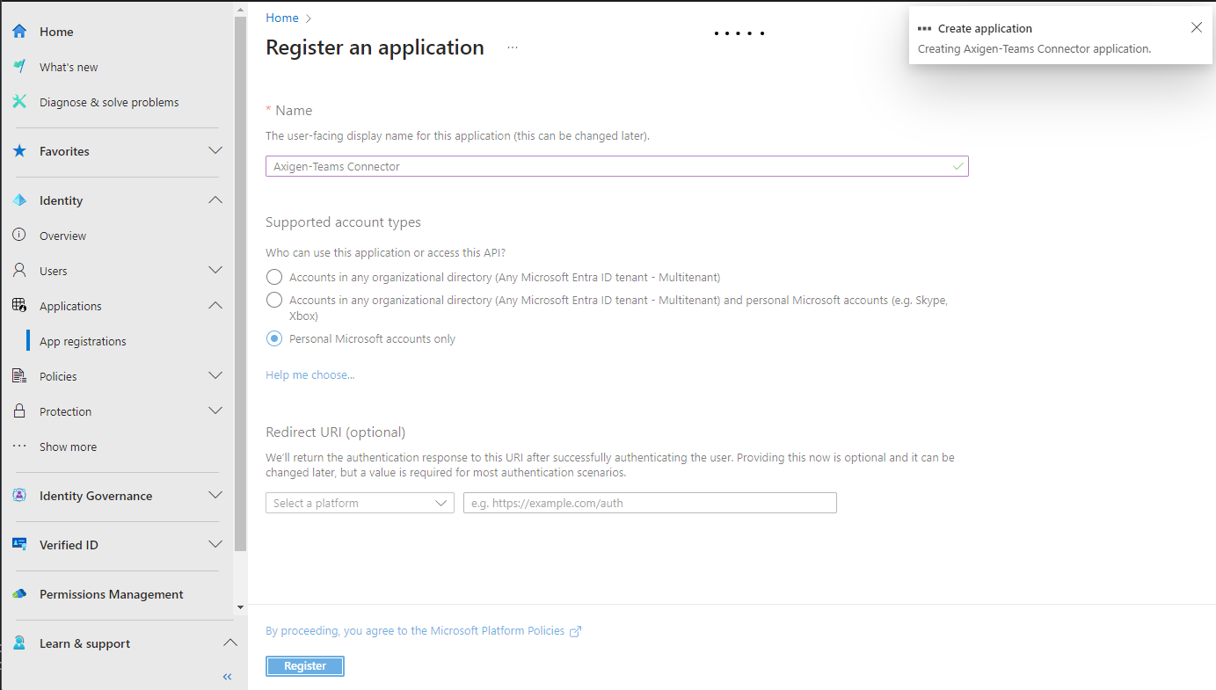Collapse sidebar with double-chevron icon
This screenshot has width=1216, height=690.
227,677
